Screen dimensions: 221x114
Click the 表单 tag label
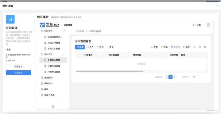[9, 50]
